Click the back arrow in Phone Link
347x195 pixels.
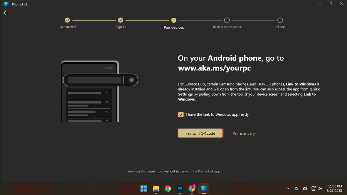click(6, 13)
